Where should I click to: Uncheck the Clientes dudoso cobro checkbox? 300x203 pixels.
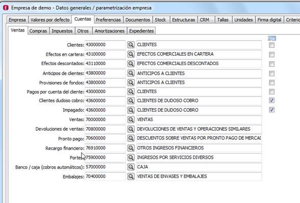(x=271, y=100)
